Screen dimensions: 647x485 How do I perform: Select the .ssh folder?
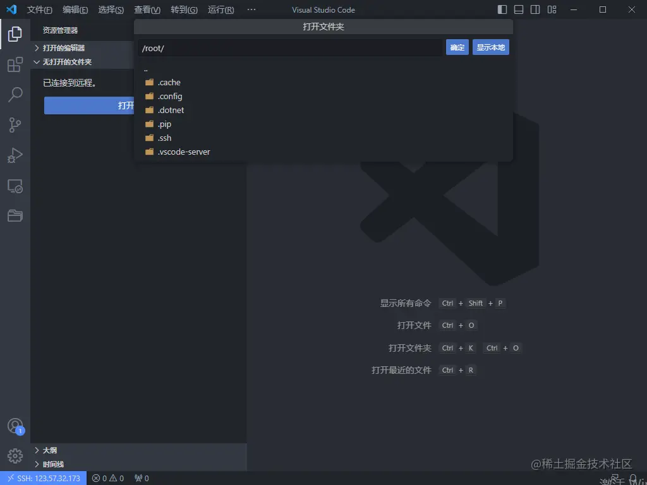(x=323, y=138)
